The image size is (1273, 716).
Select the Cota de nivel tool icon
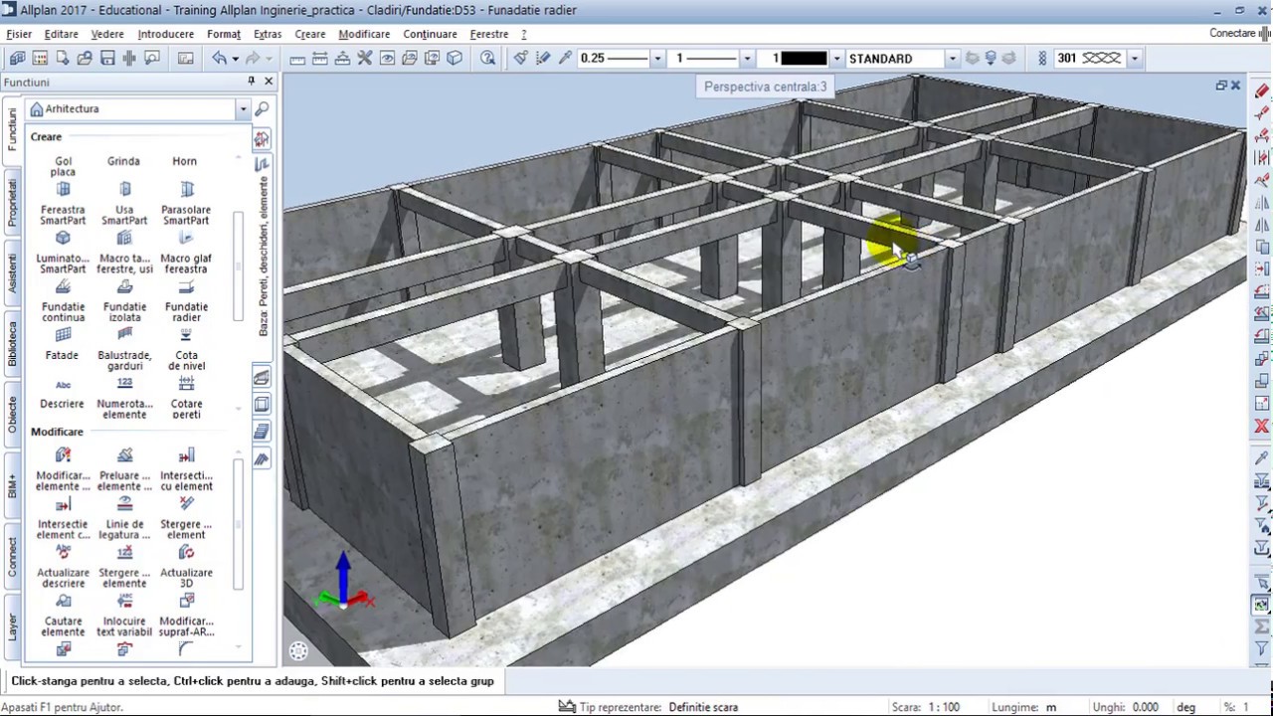tap(186, 335)
